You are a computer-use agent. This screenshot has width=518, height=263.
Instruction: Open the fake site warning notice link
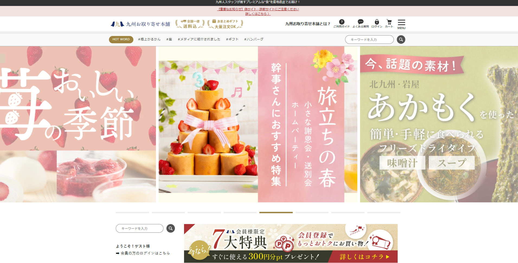coord(258,9)
